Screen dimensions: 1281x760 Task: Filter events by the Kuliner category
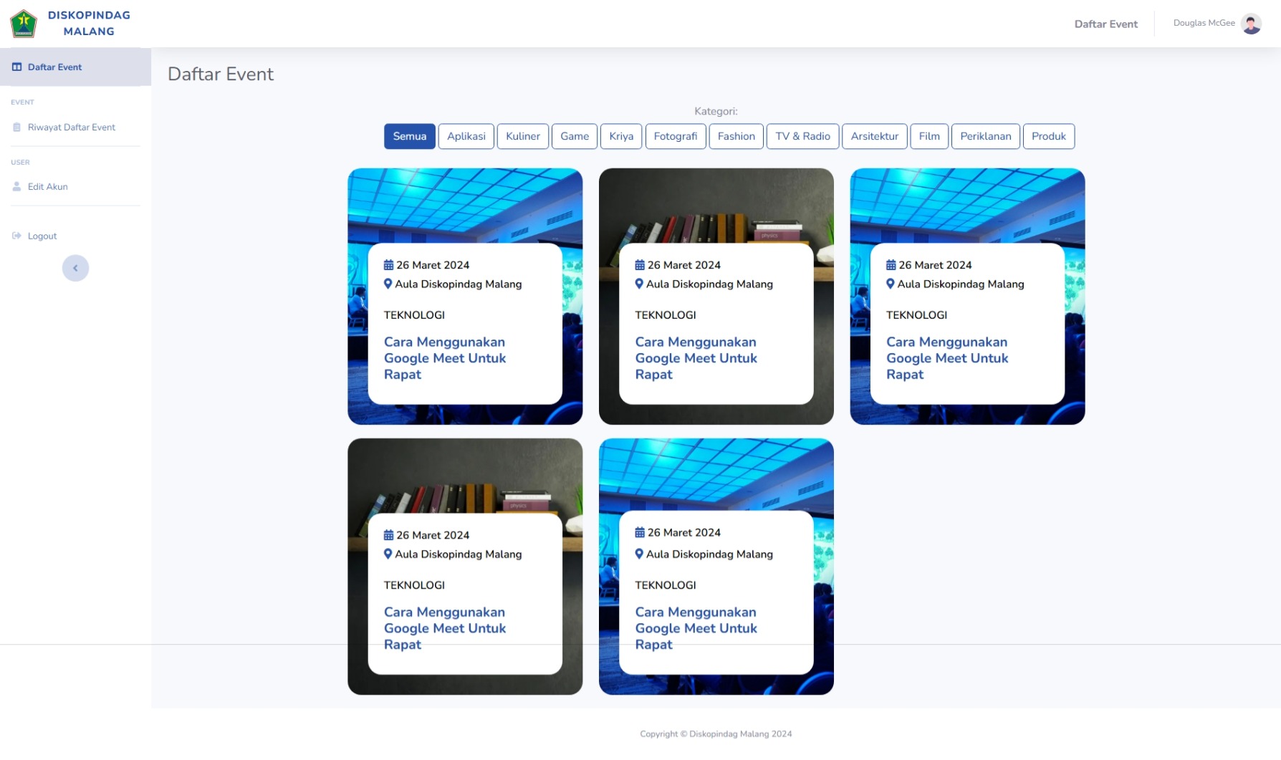523,136
